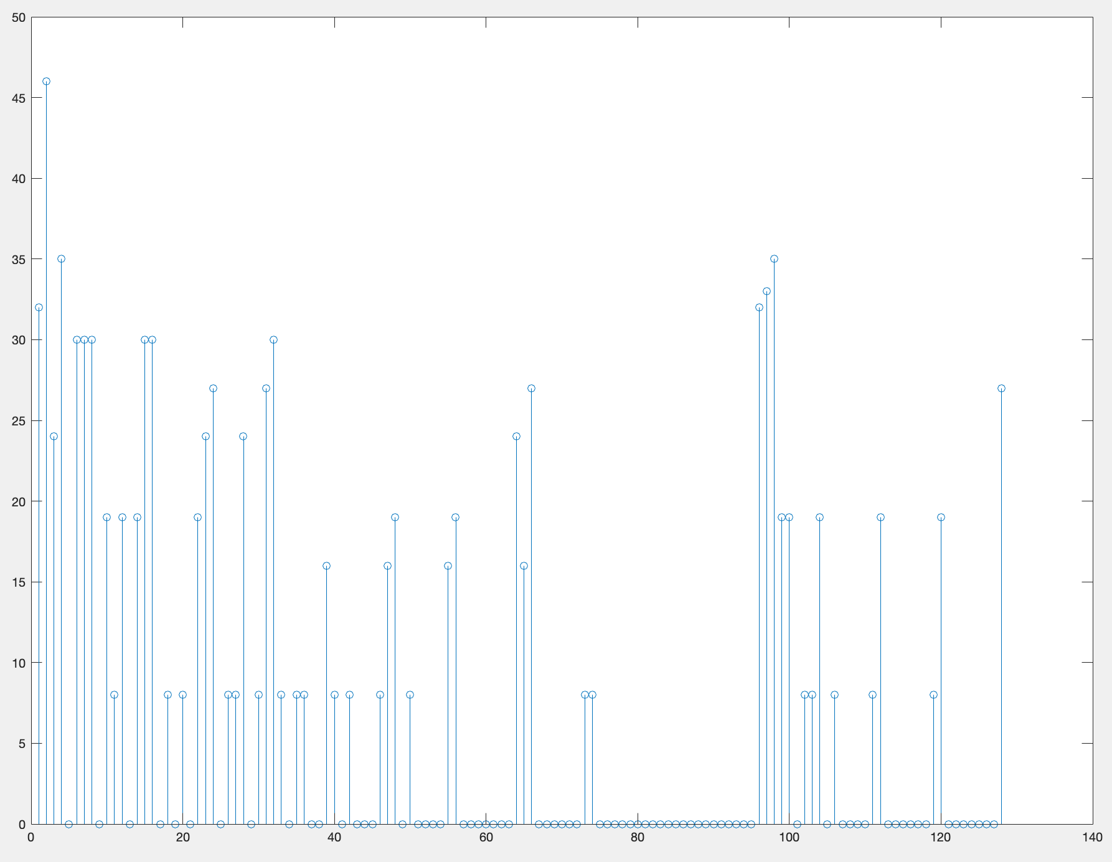This screenshot has width=1112, height=862.
Task: Click the y-axis tick label 50
Action: click(18, 17)
